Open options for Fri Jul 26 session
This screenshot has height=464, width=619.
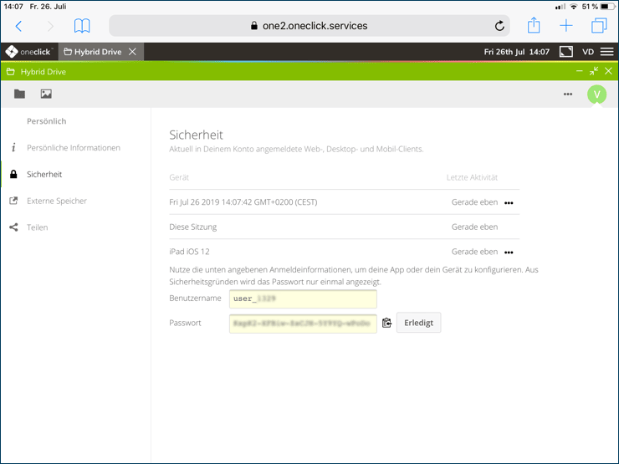coord(509,202)
